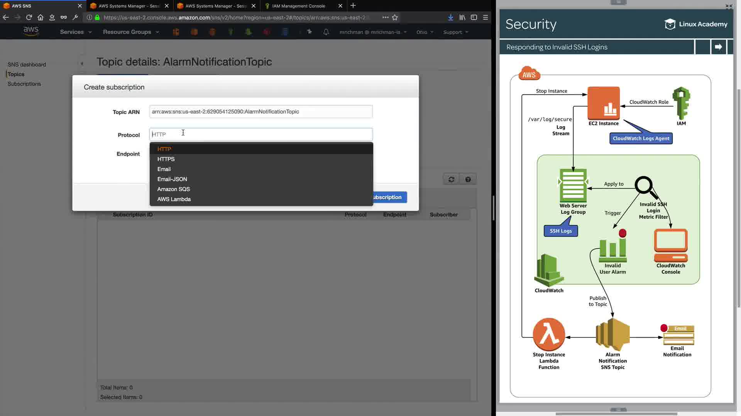Open the Firefox hamburger menu
The height and width of the screenshot is (416, 741).
coord(486,17)
